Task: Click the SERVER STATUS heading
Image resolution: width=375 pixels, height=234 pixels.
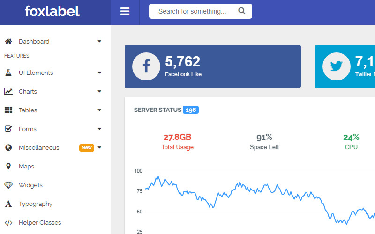Action: click(x=157, y=110)
